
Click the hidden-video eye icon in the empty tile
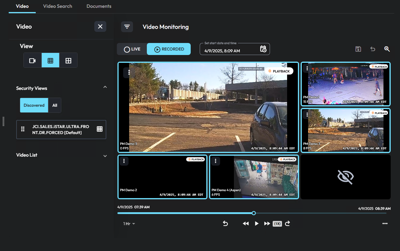pyautogui.click(x=345, y=177)
